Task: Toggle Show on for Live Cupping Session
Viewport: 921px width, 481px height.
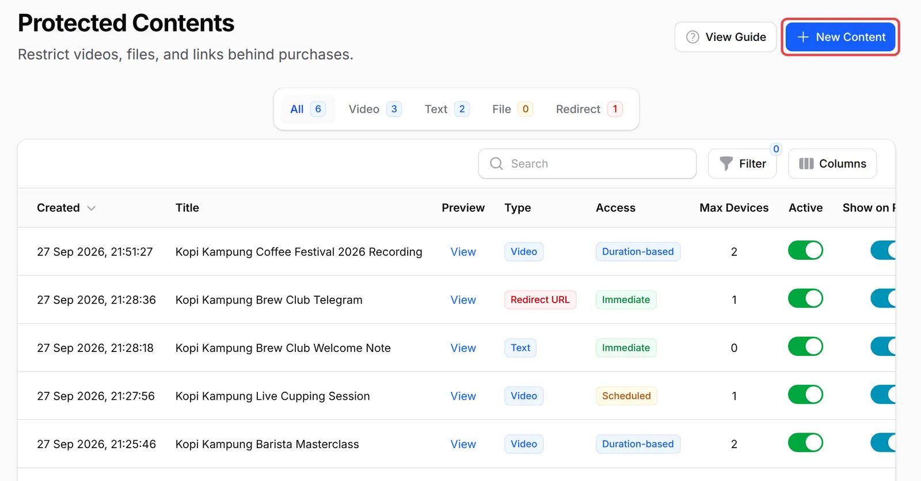Action: click(x=883, y=395)
